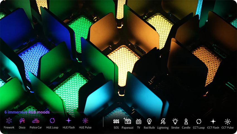Choose the Paparazzi camera icon
237x134 pixels.
(x=127, y=121)
